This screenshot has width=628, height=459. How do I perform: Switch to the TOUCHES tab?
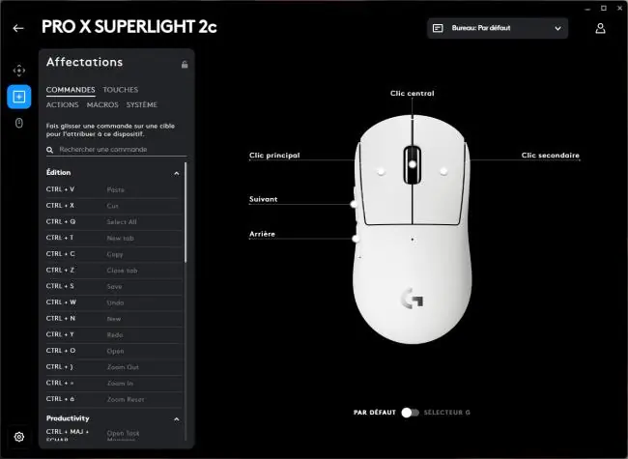click(120, 90)
